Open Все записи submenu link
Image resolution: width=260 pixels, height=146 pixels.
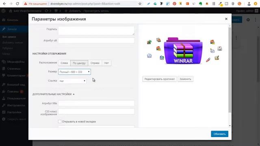coord(9,37)
